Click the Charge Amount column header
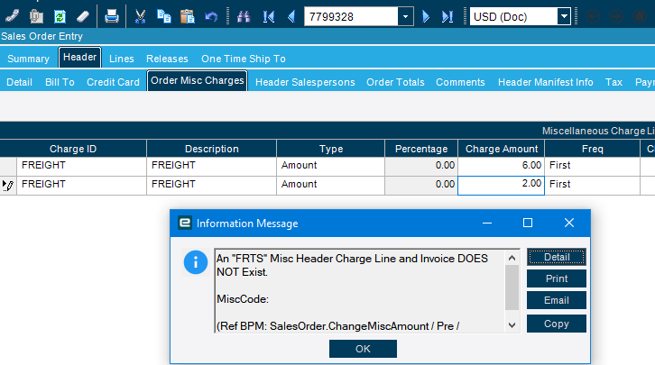This screenshot has width=655, height=365. (502, 149)
